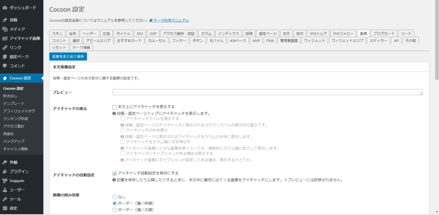Click the chain icon for リンク
Screen dimensions: 439x215
point(5,48)
